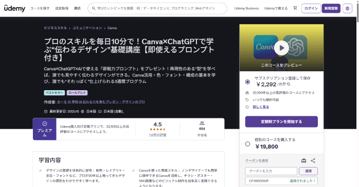Click the Udemy logo

coord(14,8)
